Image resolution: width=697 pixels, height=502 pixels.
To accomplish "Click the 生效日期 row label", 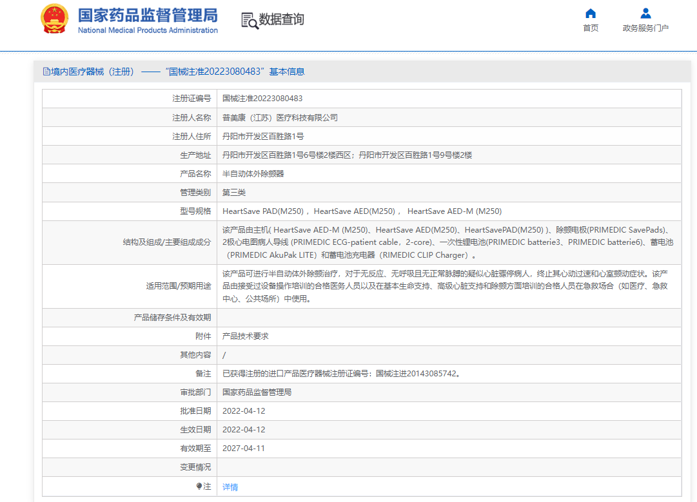I will pos(195,430).
